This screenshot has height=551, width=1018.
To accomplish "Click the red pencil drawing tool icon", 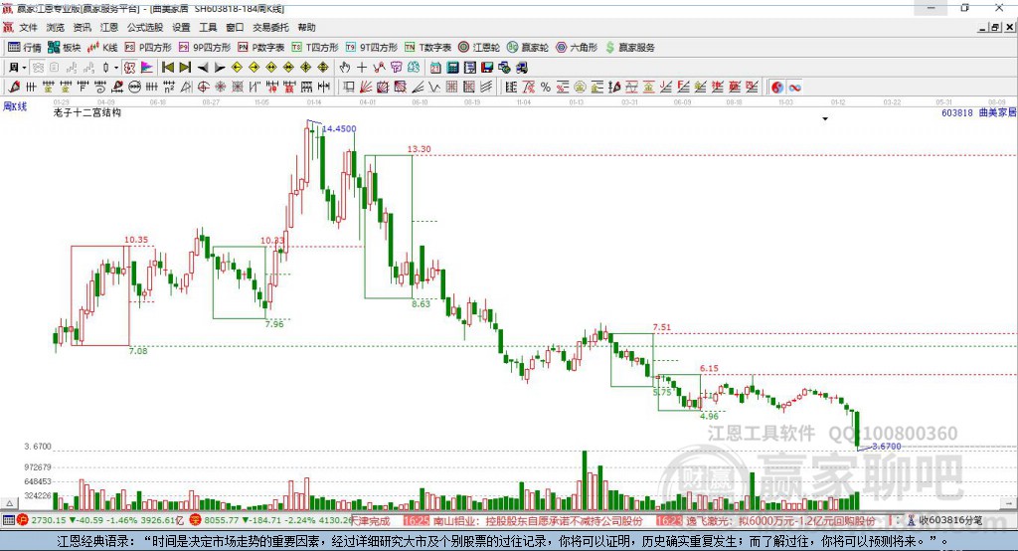I will pos(14,88).
